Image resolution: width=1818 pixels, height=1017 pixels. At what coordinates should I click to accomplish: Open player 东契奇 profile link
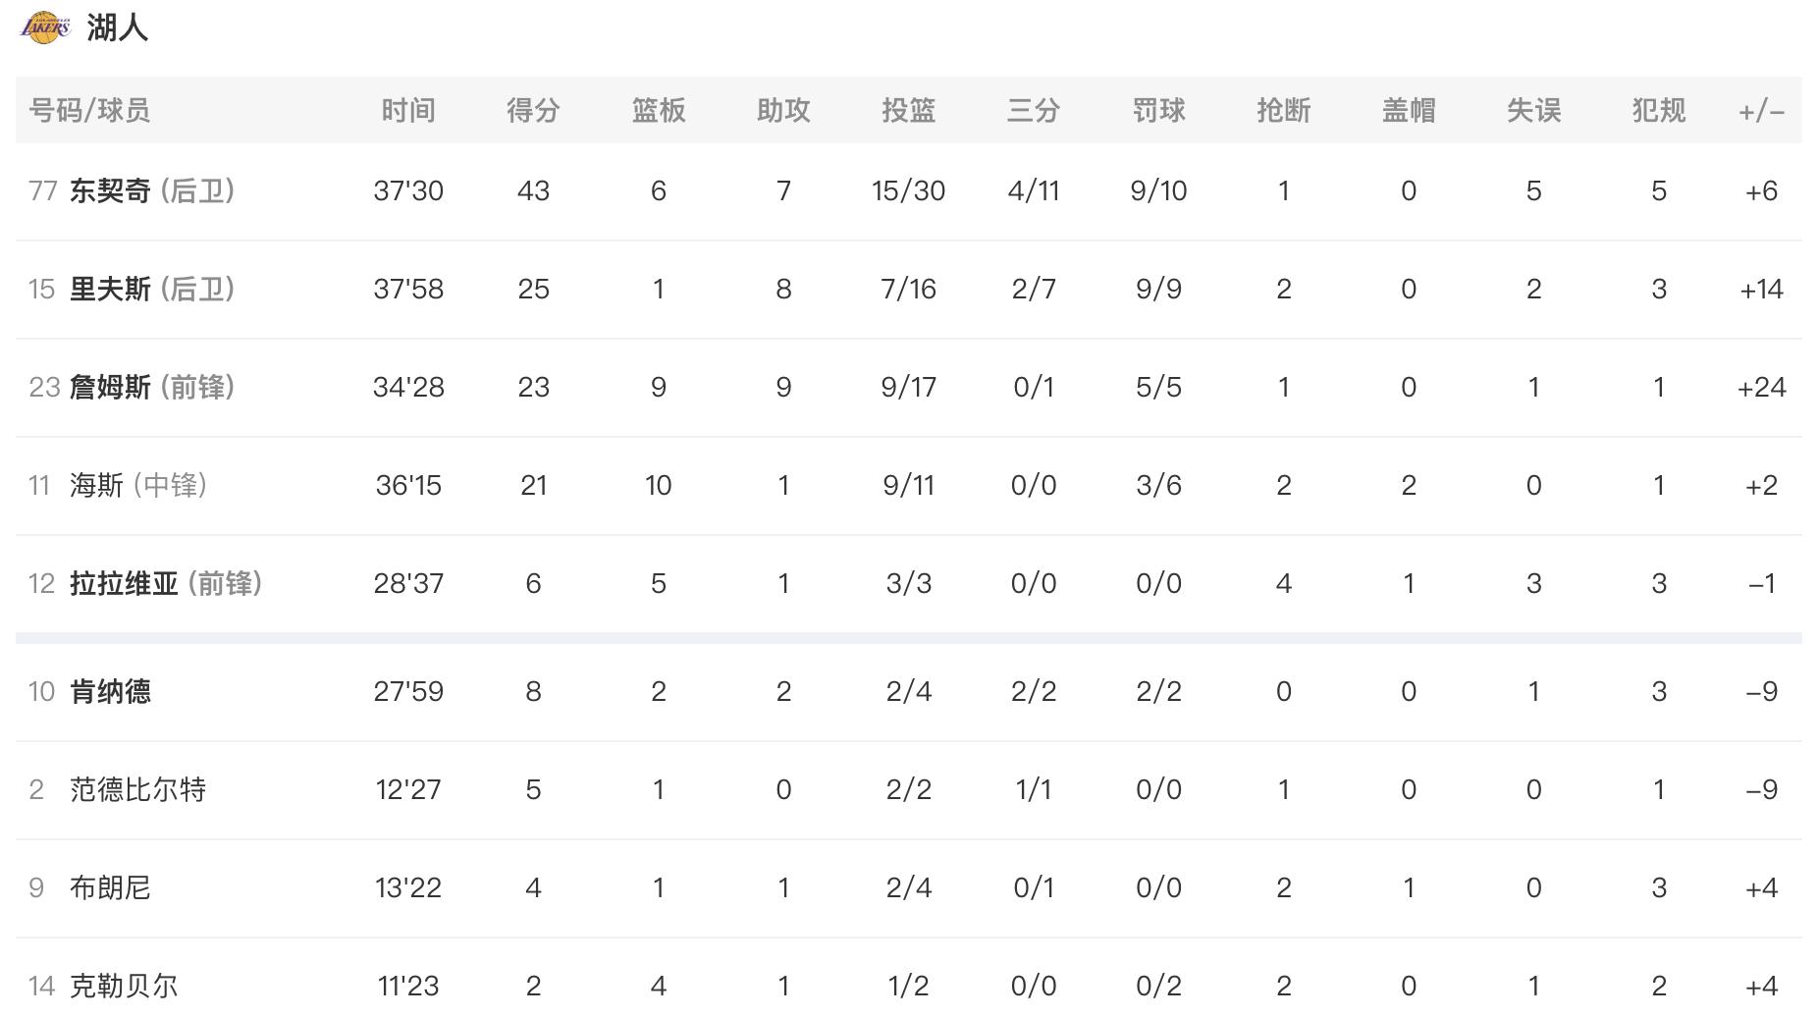tap(110, 190)
